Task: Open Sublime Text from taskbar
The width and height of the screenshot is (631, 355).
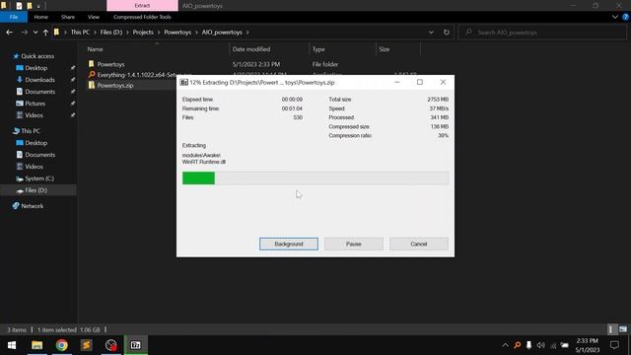Action: (x=86, y=345)
